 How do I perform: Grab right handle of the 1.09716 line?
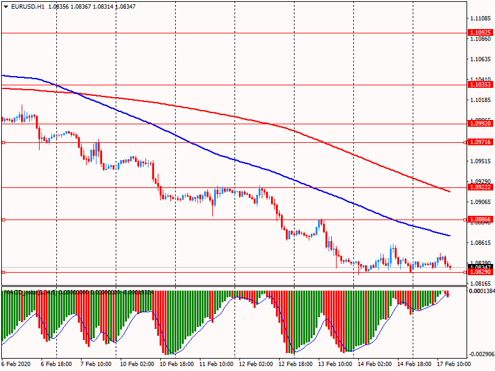pyautogui.click(x=465, y=143)
